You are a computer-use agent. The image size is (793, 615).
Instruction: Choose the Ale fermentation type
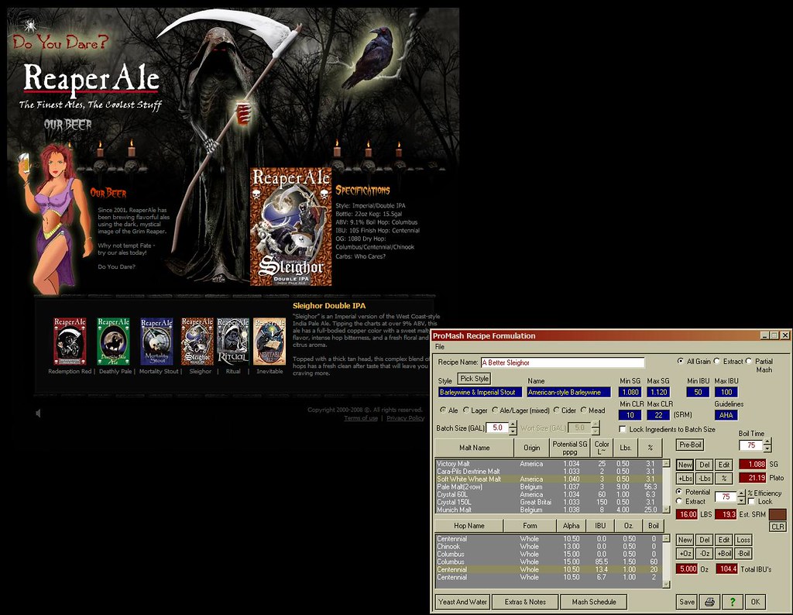(443, 411)
